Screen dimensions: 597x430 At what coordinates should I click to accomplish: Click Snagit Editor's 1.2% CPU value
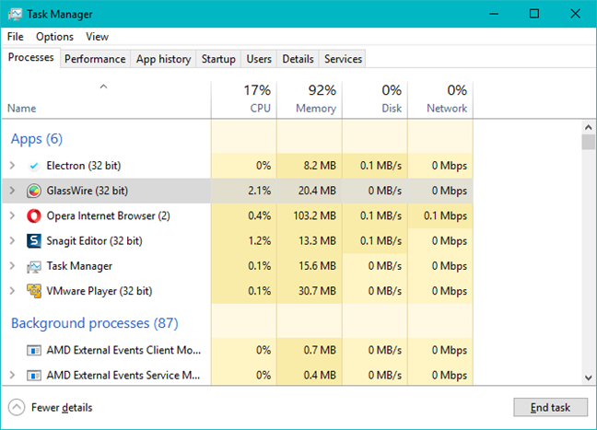pyautogui.click(x=259, y=241)
